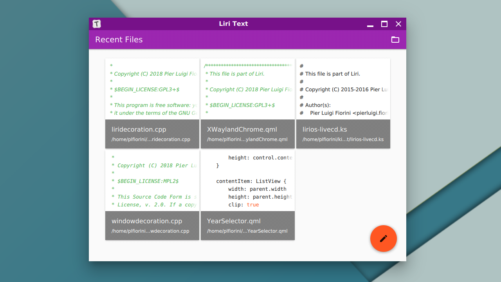Click path /home/plfiorini/...YearSelector.qml
This screenshot has width=501, height=282.
[x=247, y=231]
